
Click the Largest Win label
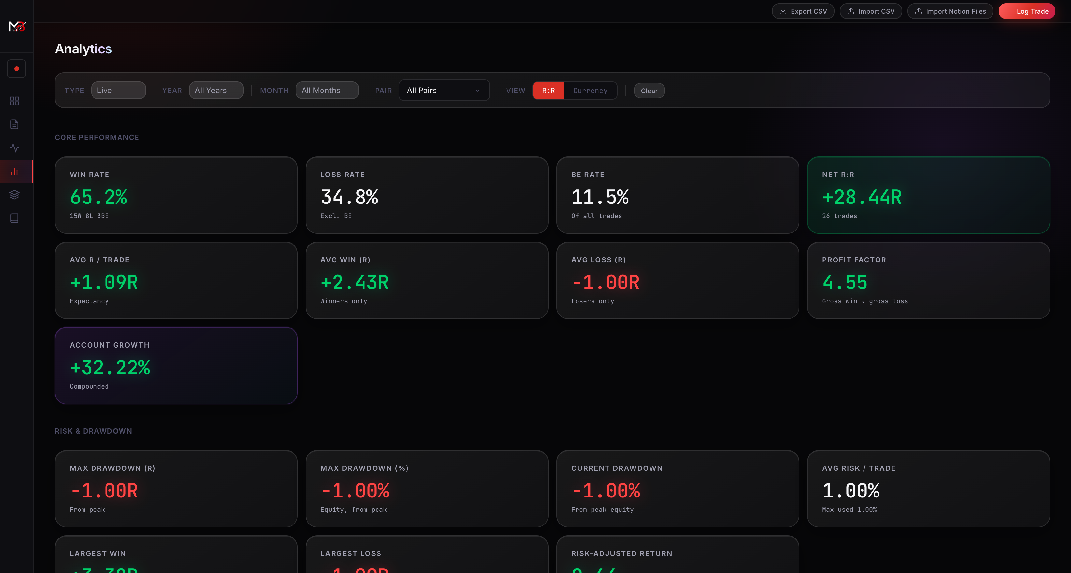pos(98,553)
